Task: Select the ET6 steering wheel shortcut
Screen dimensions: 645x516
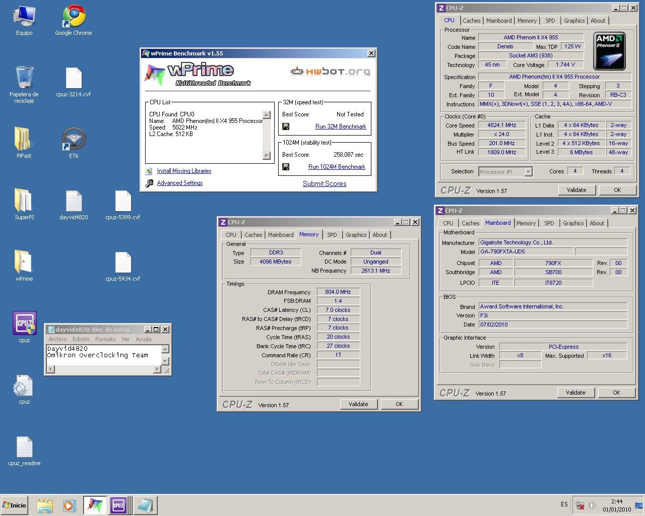Action: (x=74, y=144)
